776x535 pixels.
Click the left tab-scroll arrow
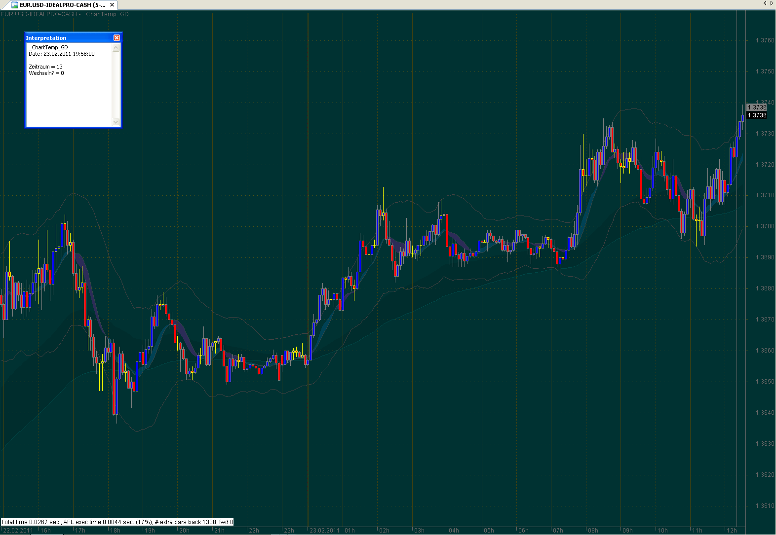click(765, 3)
